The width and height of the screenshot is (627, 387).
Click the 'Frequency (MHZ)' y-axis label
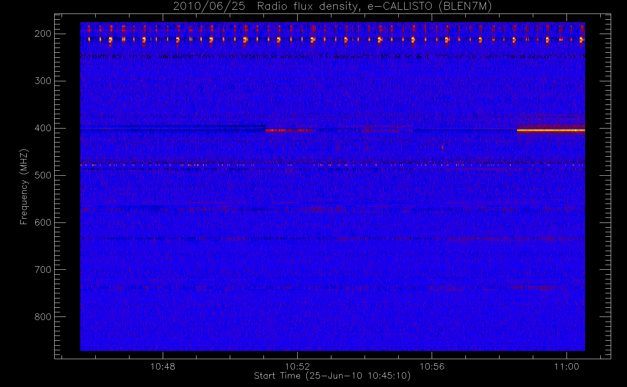[x=24, y=187]
